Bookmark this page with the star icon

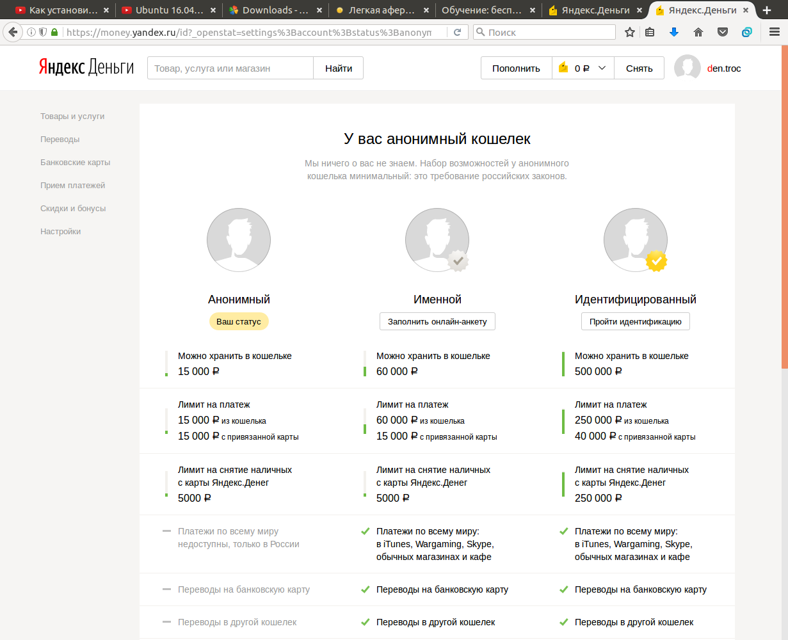tap(630, 32)
